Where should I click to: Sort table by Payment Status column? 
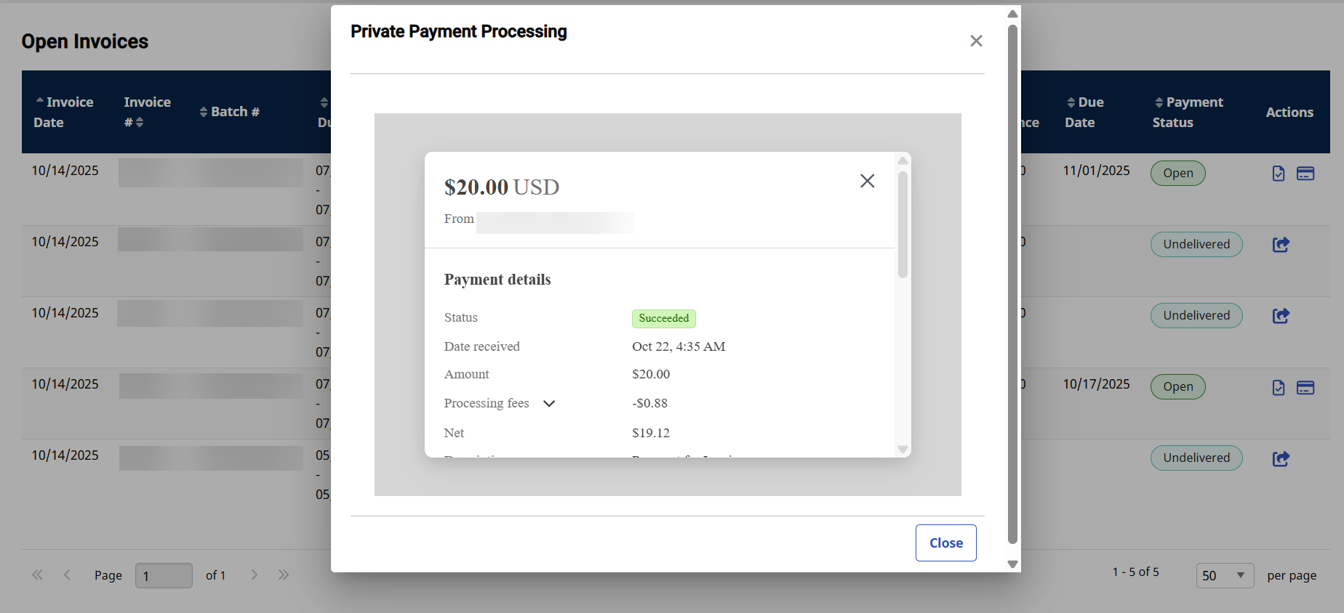tap(1188, 112)
